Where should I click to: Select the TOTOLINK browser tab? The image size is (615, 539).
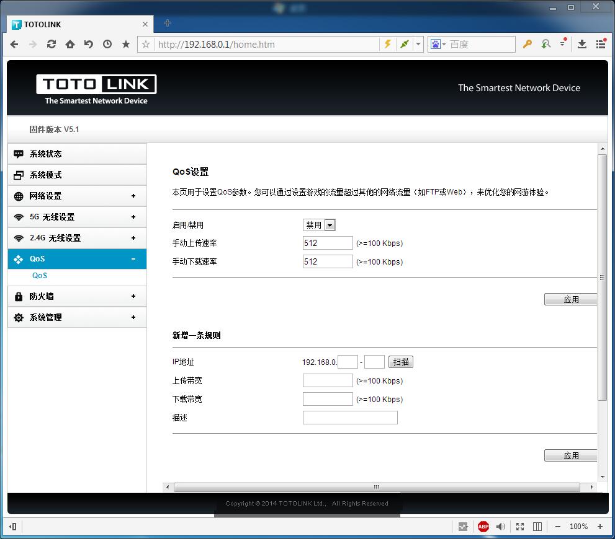click(79, 24)
